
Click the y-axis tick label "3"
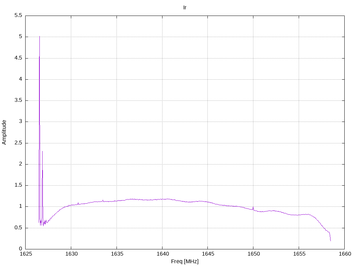tap(20, 122)
